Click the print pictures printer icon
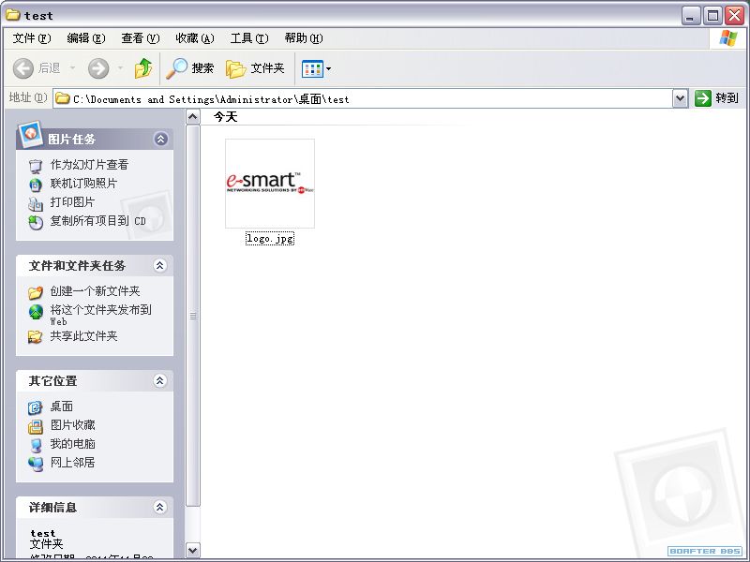This screenshot has height=562, width=750. pyautogui.click(x=36, y=203)
